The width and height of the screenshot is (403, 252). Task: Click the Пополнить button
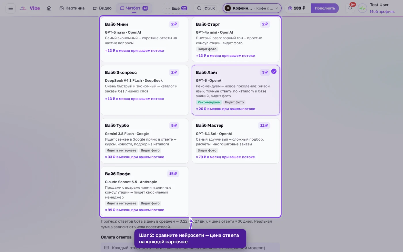coord(325,8)
